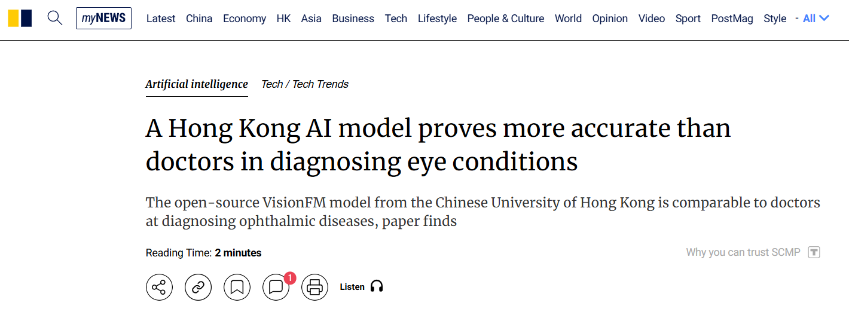
Task: Expand the All sections dropdown
Action: (x=816, y=19)
